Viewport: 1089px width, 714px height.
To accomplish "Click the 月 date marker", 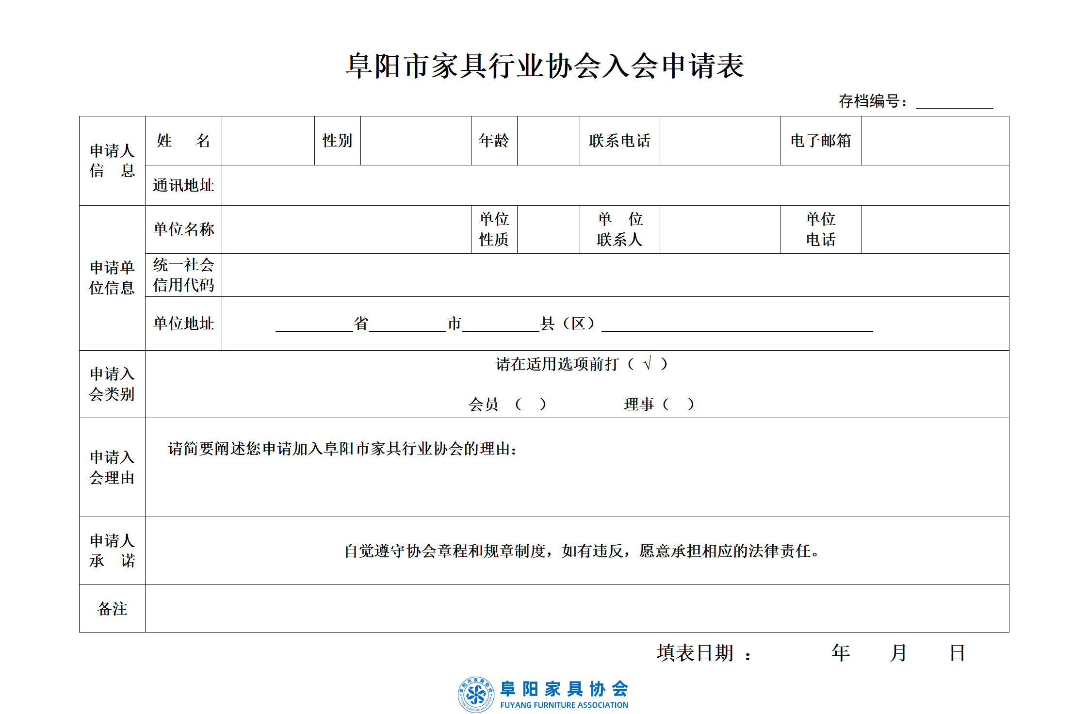I will 898,653.
